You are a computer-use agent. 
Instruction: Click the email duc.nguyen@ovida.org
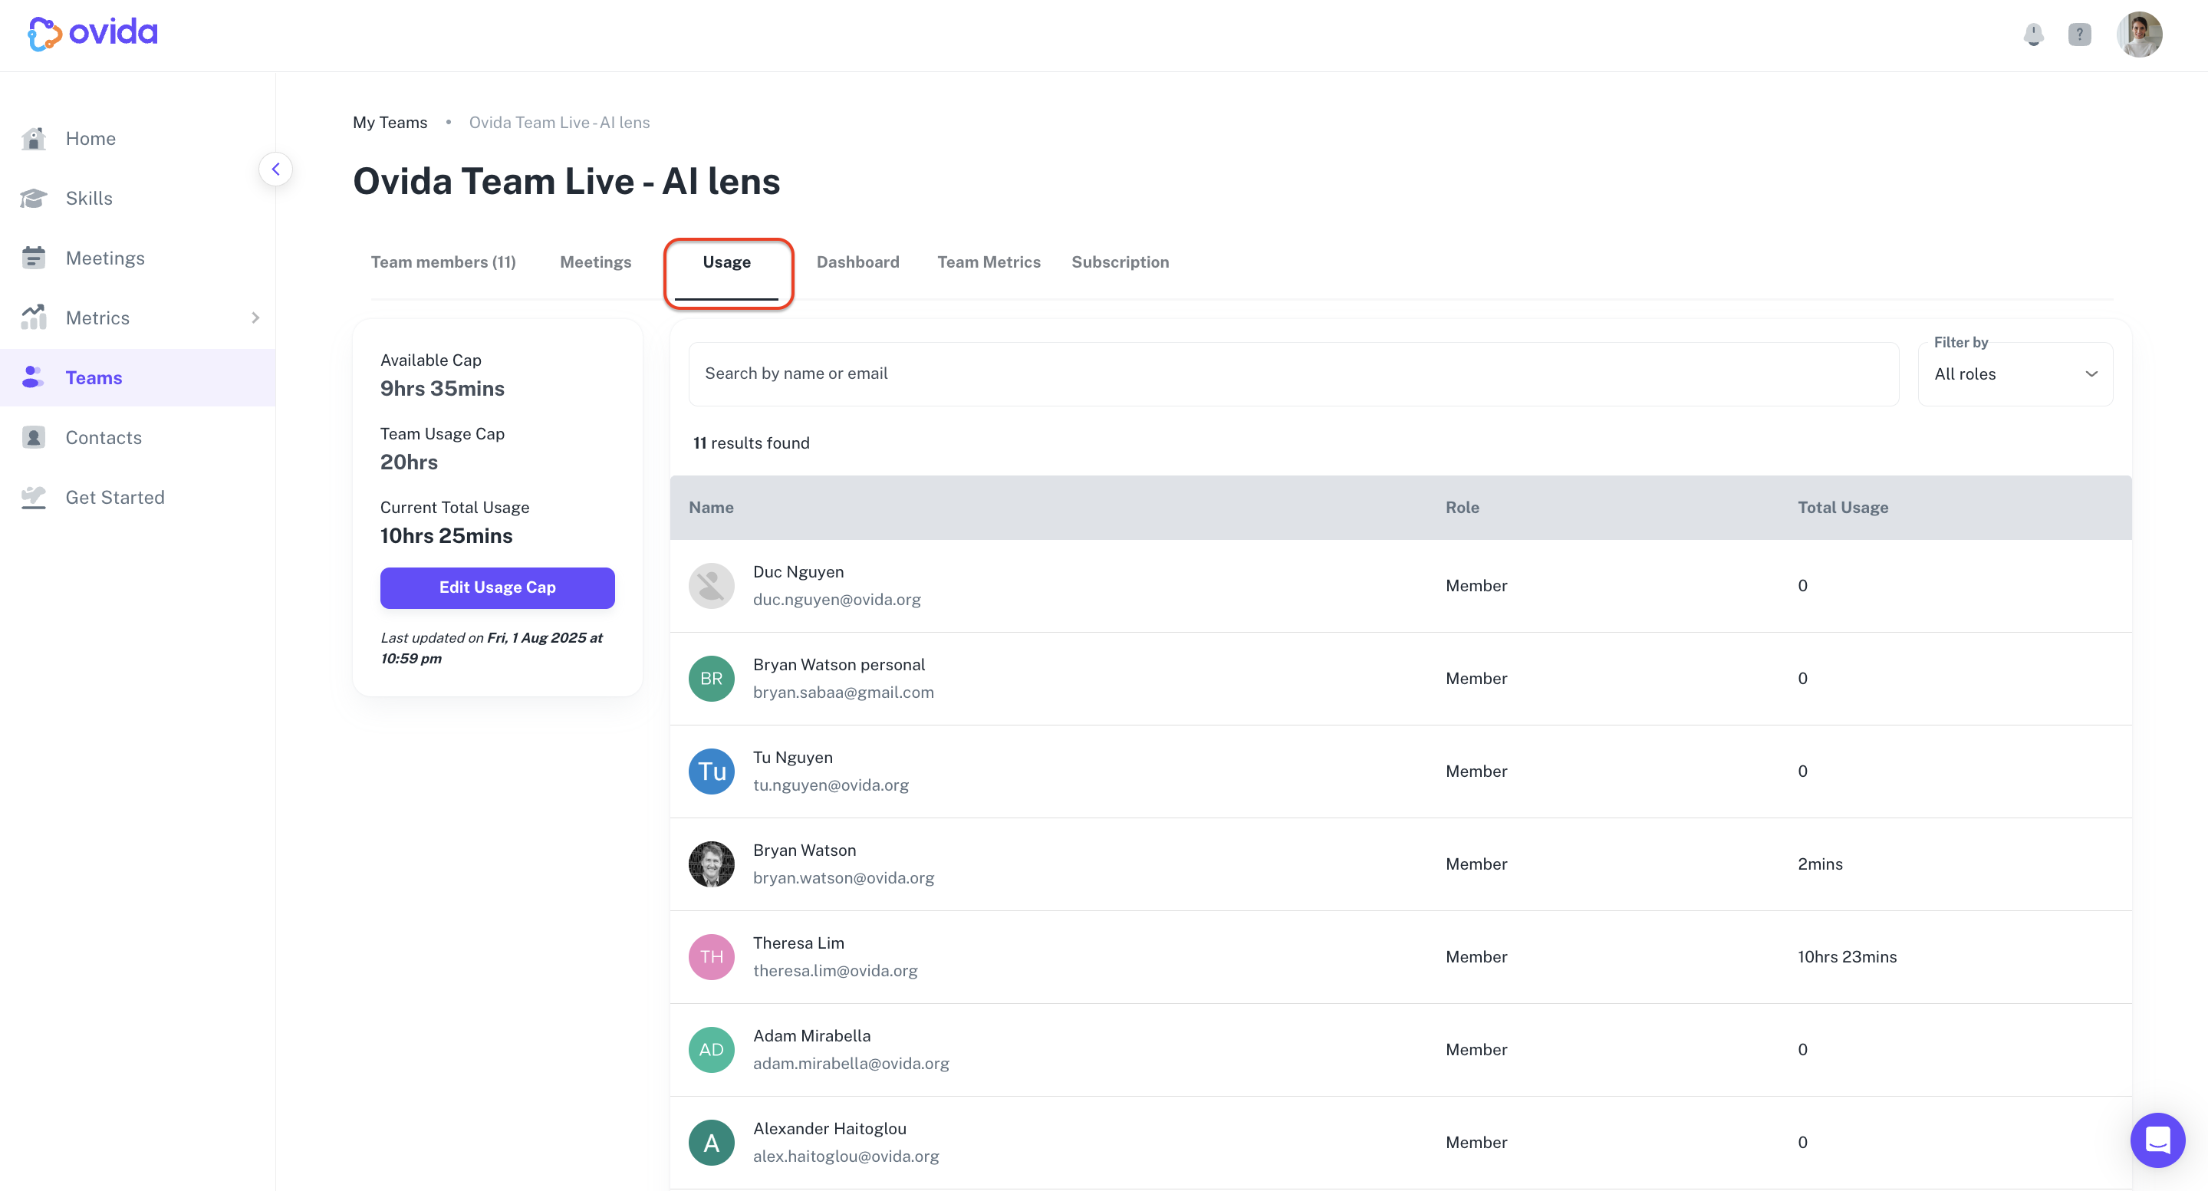click(x=837, y=600)
